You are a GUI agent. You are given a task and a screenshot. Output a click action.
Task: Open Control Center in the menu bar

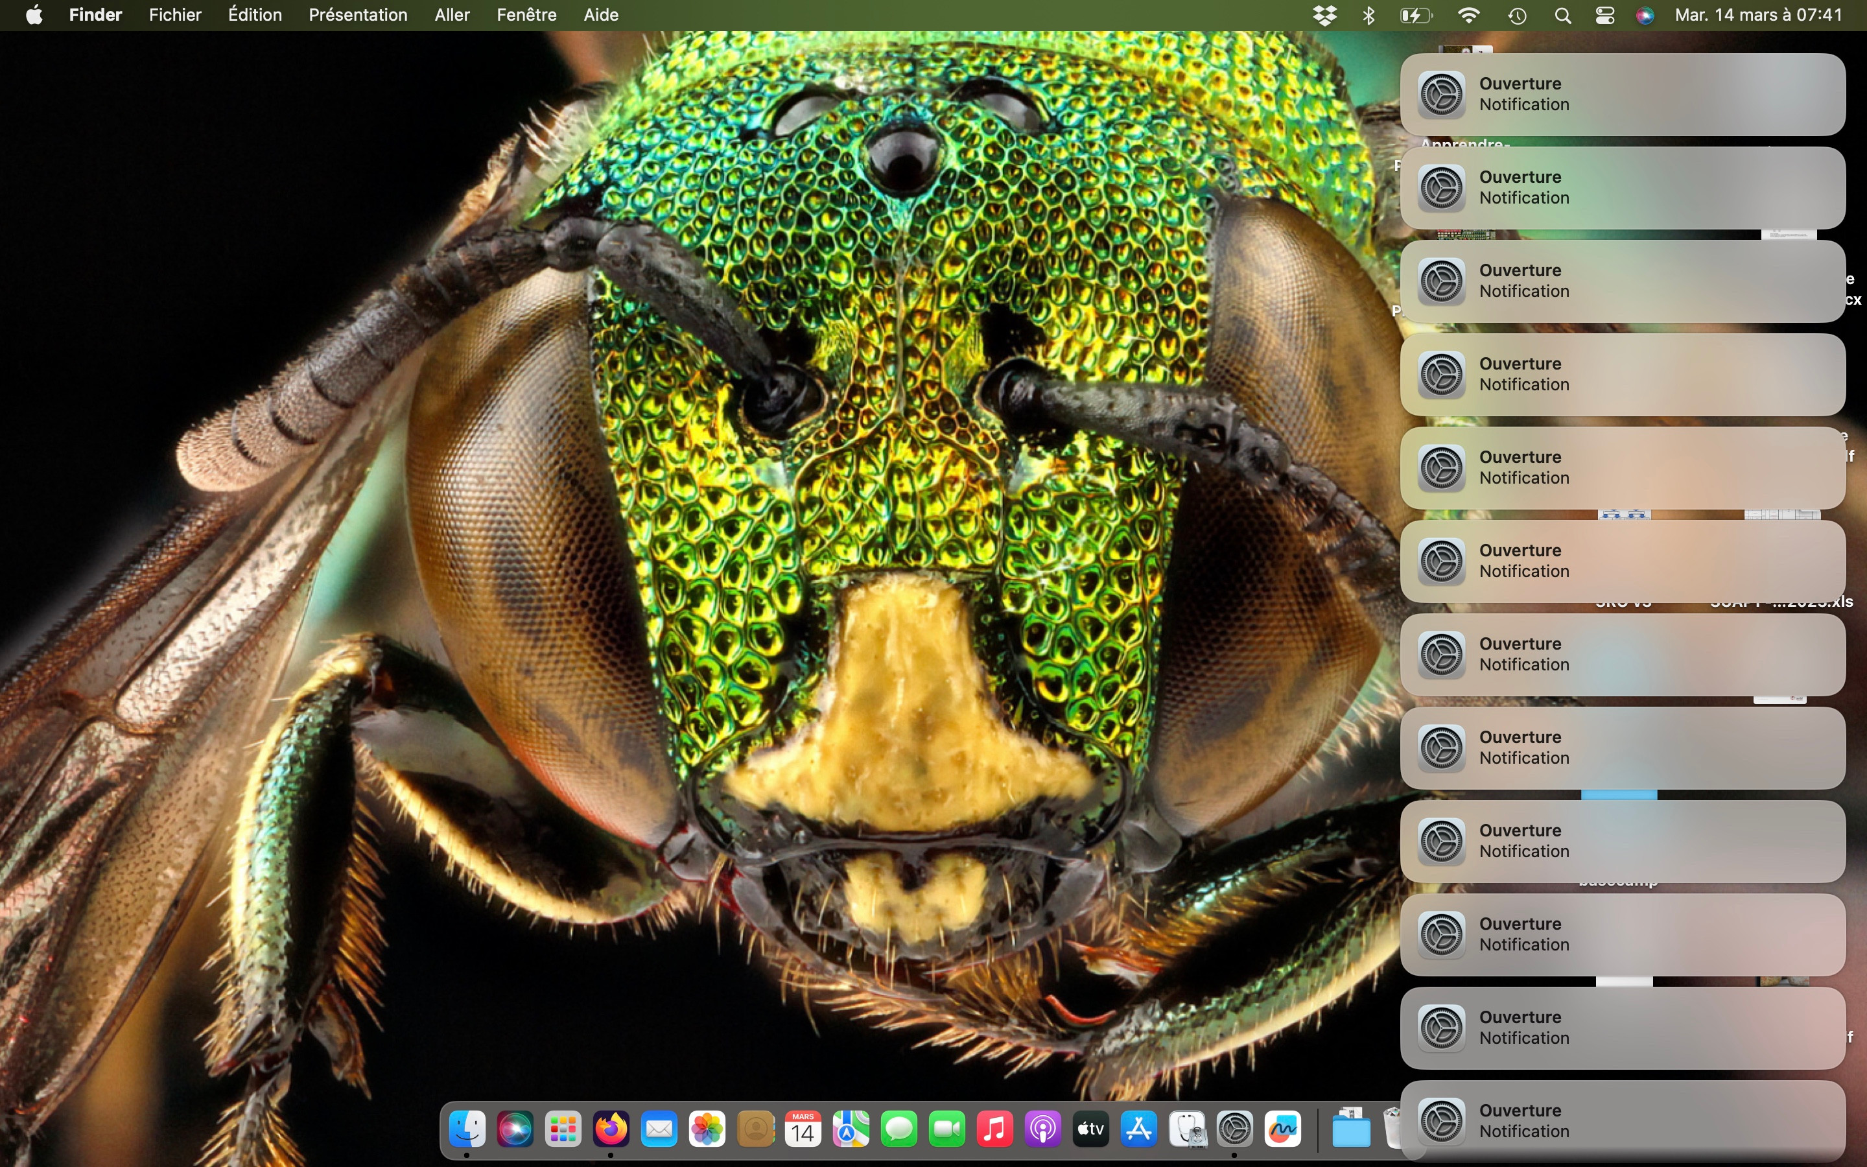click(x=1604, y=16)
